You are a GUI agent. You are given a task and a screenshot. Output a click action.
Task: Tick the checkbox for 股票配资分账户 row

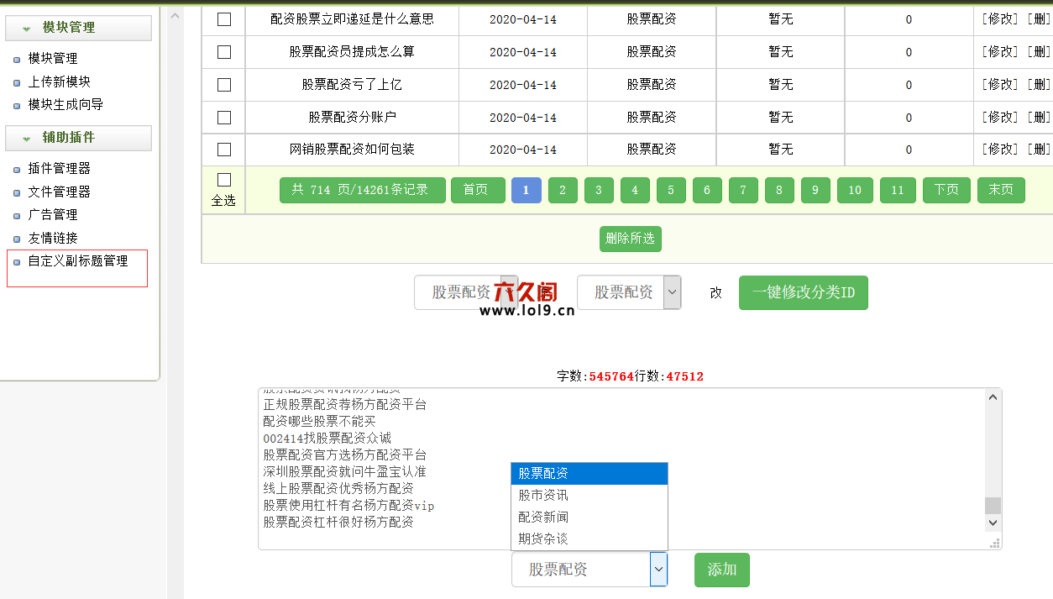point(224,118)
